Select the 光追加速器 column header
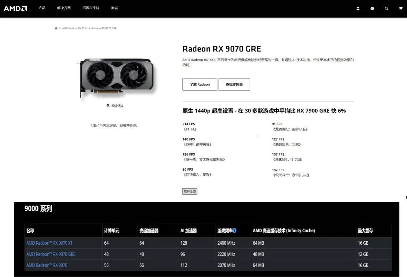This screenshot has width=407, height=277. click(149, 231)
